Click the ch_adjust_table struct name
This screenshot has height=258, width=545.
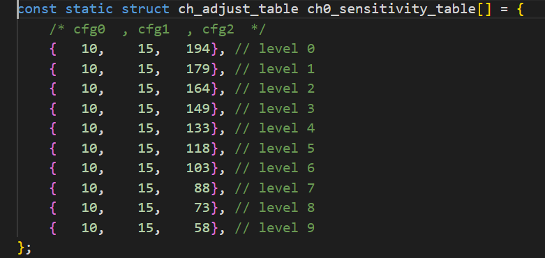click(x=239, y=9)
